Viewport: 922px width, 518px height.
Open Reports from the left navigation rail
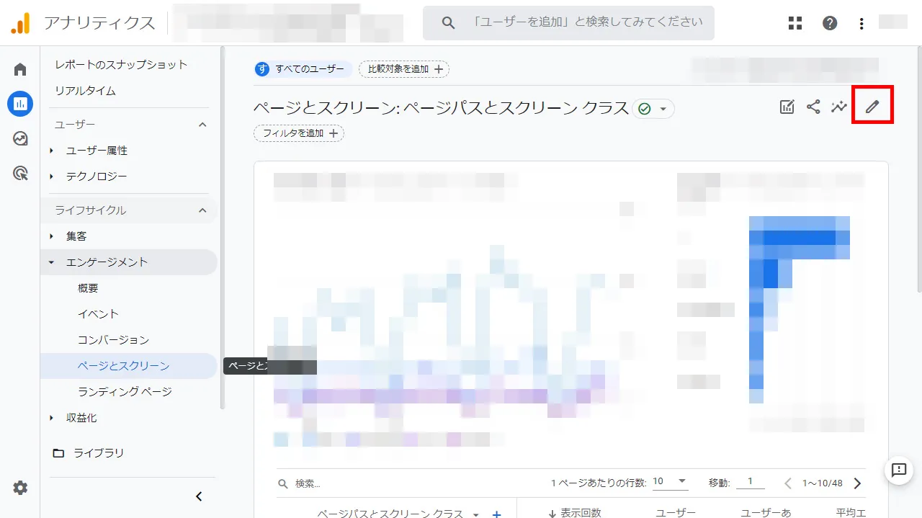point(19,103)
